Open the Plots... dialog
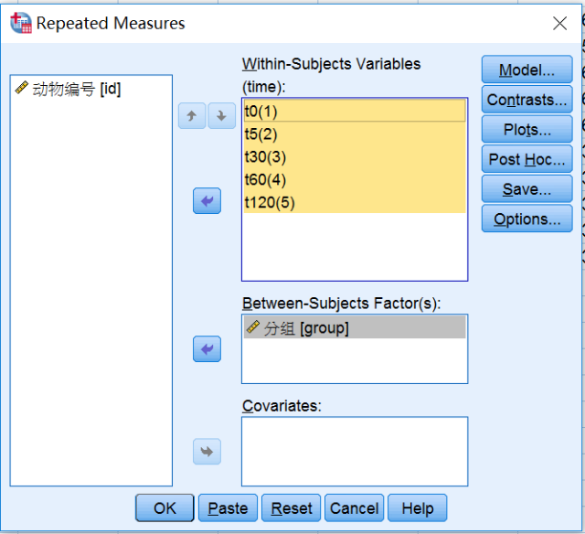Screen dimensions: 585x534 tap(526, 129)
